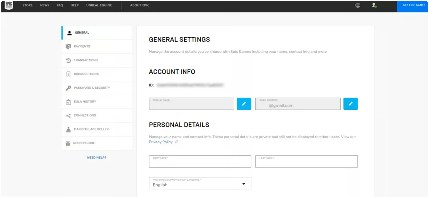Open the Help menu item
Image resolution: width=429 pixels, height=197 pixels.
point(75,5)
